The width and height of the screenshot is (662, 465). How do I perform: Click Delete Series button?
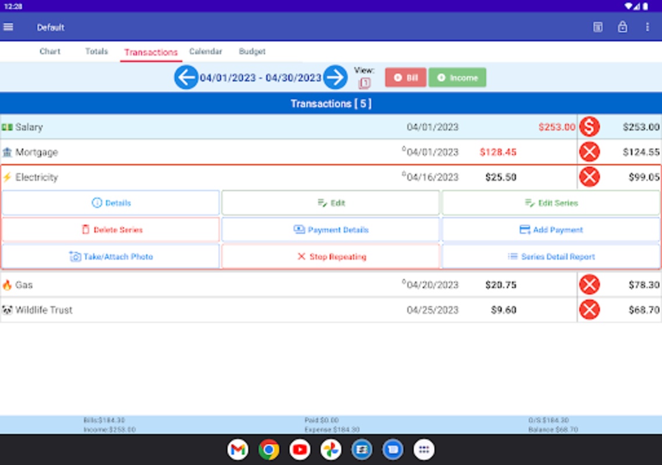coord(111,230)
